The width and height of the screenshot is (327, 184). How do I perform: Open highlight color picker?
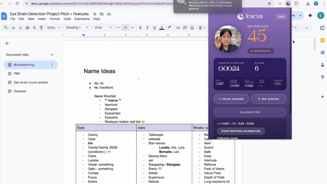pyautogui.click(x=169, y=28)
